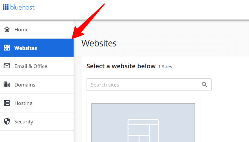The height and width of the screenshot is (142, 249).
Task: Click the Home house icon
Action: pyautogui.click(x=7, y=29)
